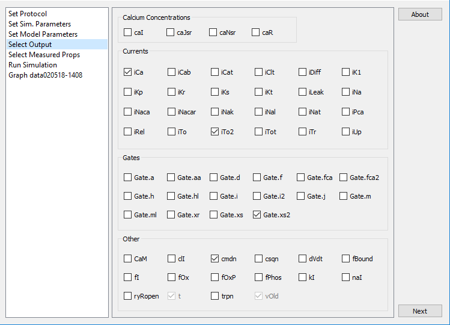
Task: Select Gate.j checkbox
Action: point(300,196)
